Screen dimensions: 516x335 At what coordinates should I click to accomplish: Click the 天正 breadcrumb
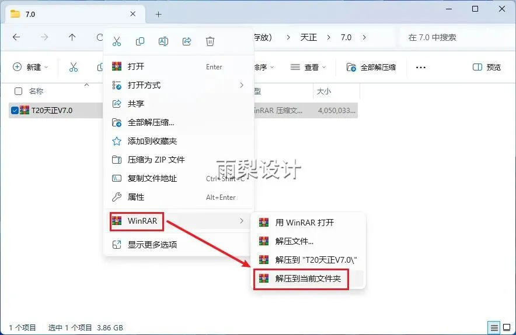tap(308, 37)
